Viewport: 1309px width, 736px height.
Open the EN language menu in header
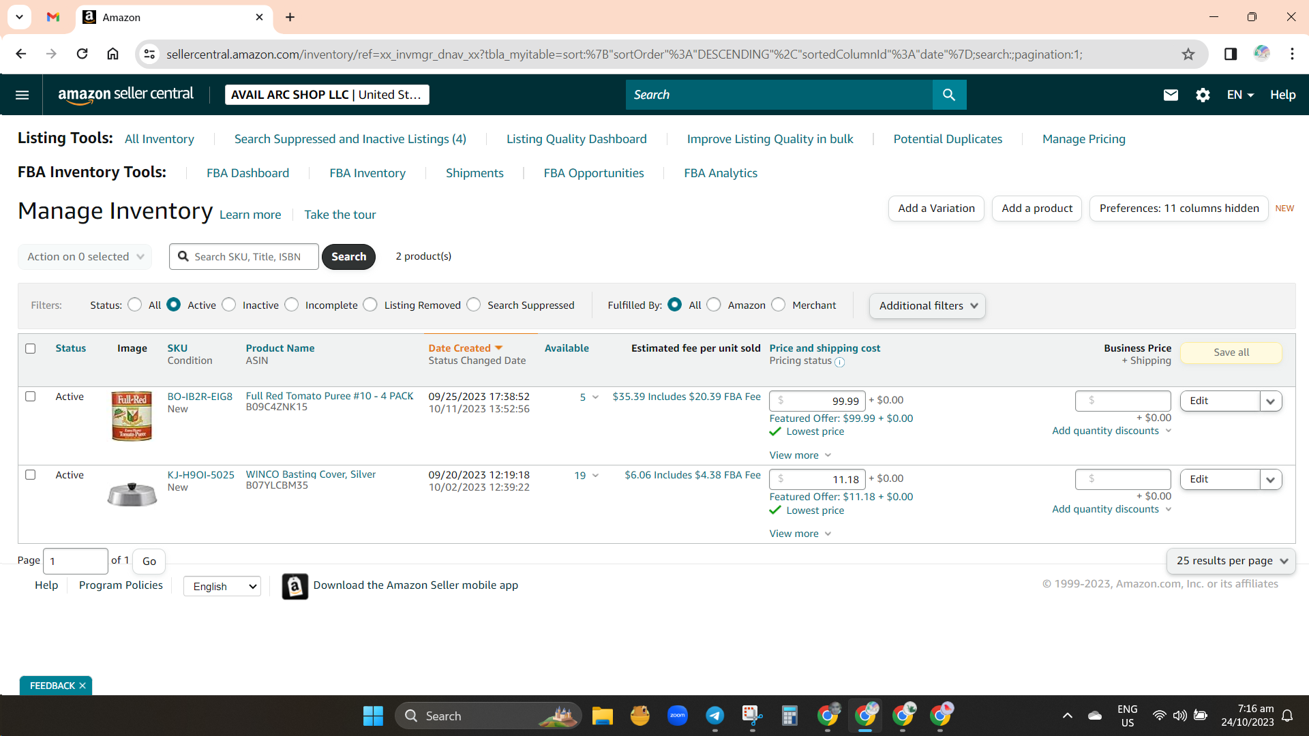pos(1240,95)
